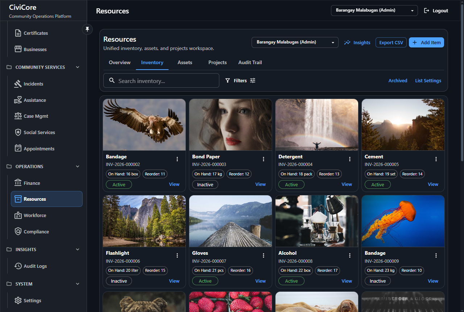Click into the Search inventory field
Screen dimensions: 464x312
(161, 80)
